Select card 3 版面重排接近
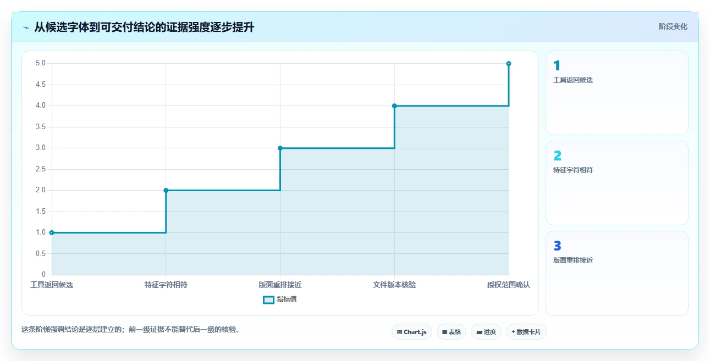The image size is (710, 361). (x=617, y=274)
